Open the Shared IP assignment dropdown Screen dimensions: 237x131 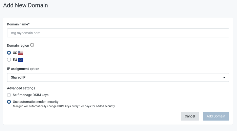pyautogui.click(x=118, y=77)
